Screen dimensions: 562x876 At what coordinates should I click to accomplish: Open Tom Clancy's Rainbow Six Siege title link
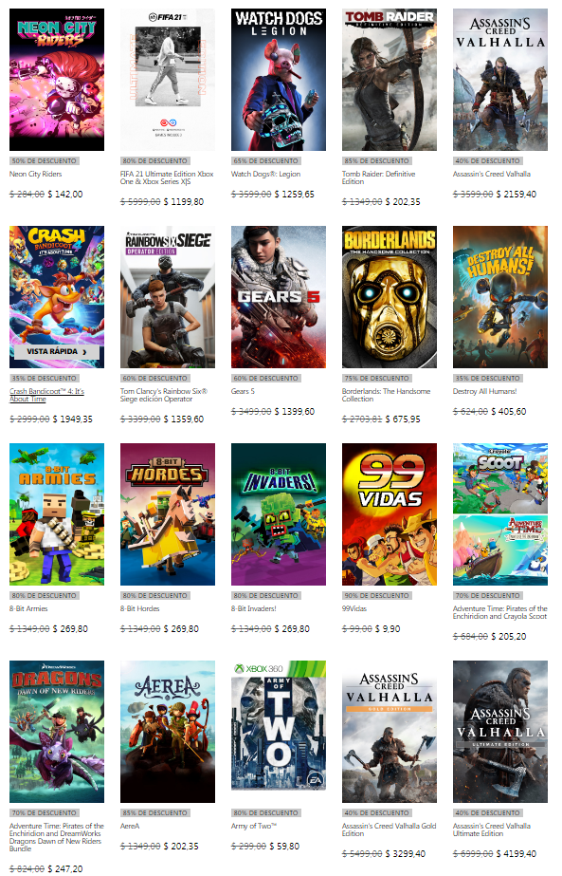[x=164, y=395]
